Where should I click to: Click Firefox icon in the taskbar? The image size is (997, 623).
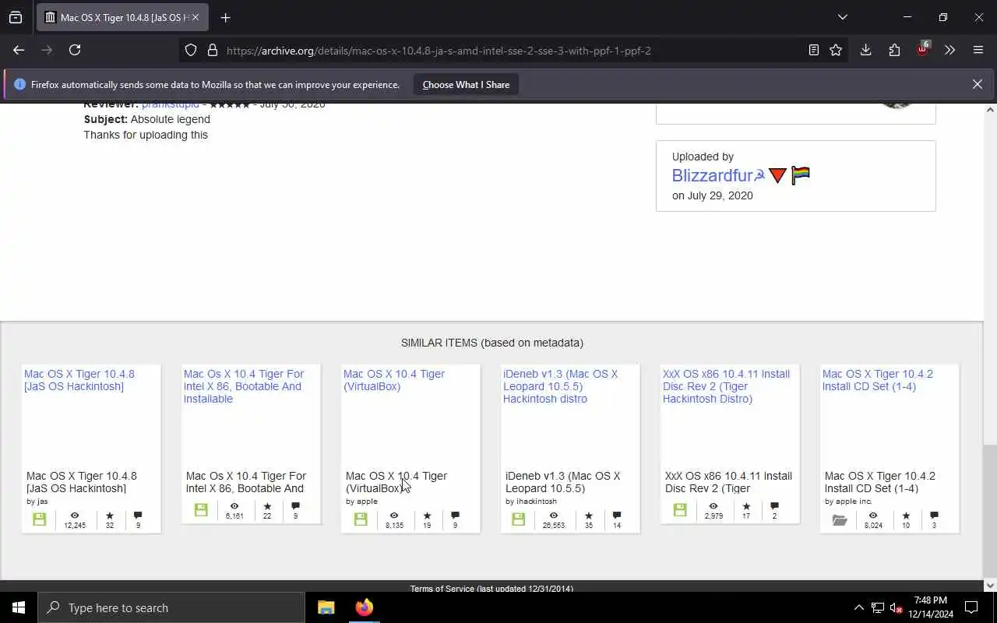(x=365, y=607)
